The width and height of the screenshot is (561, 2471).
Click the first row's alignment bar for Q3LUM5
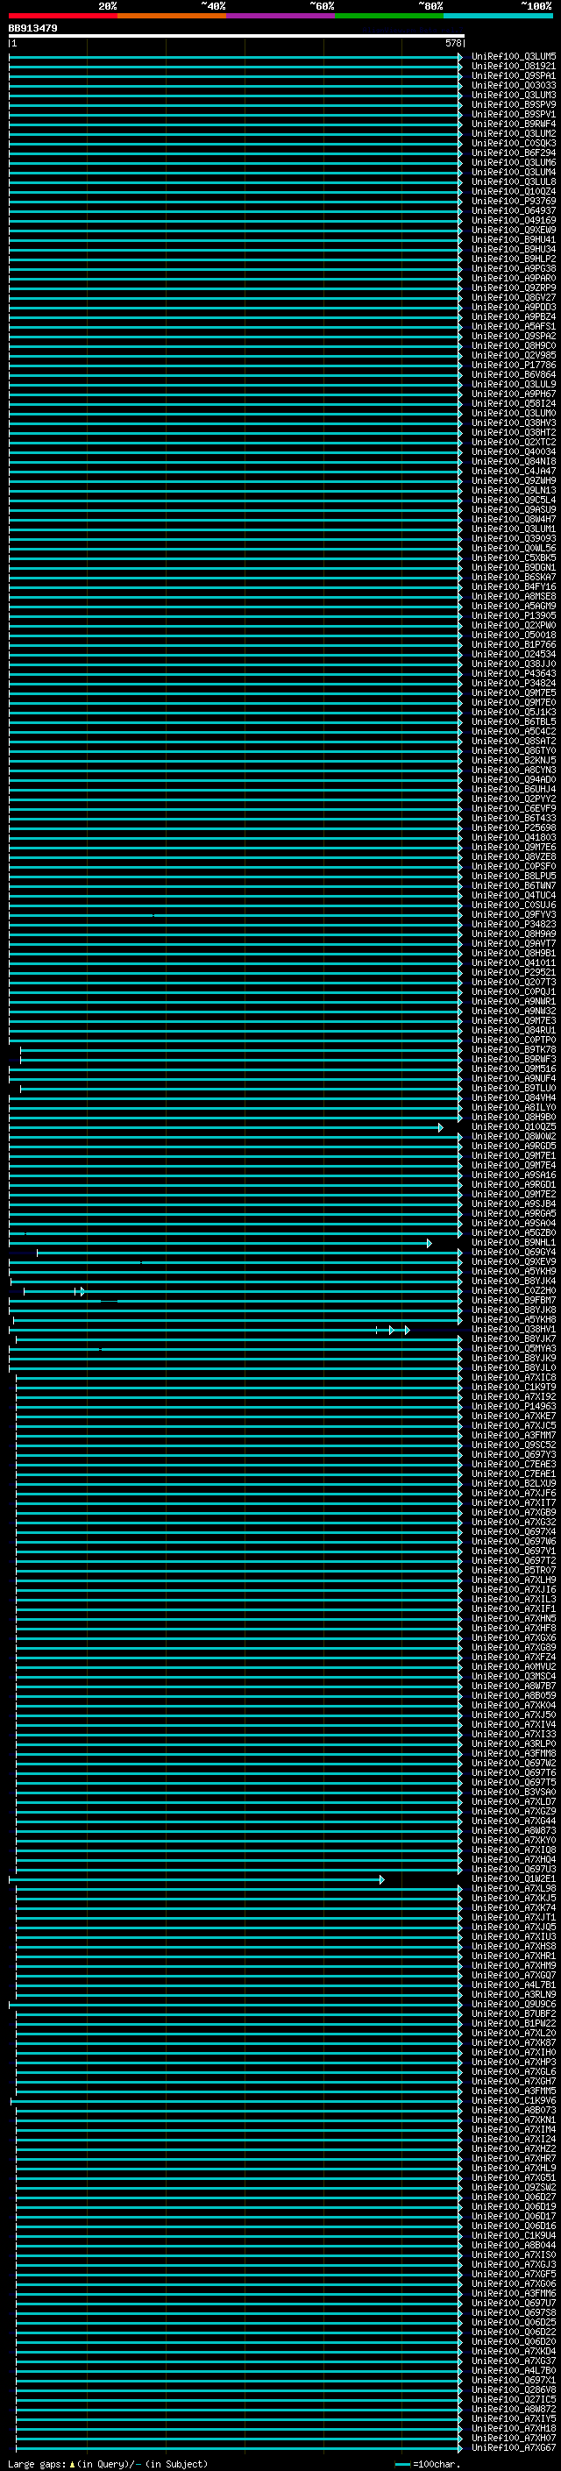[x=234, y=57]
